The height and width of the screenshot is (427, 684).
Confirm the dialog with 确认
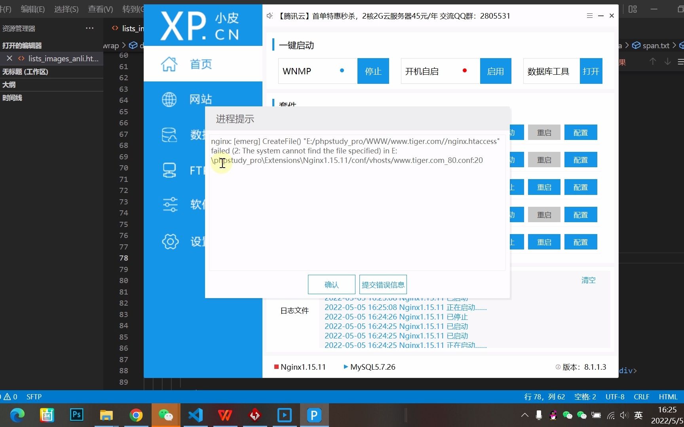click(332, 285)
